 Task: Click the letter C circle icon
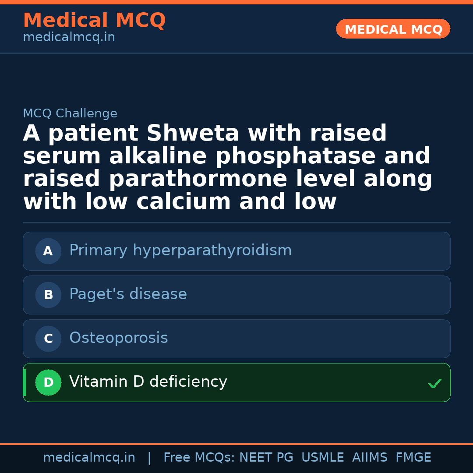[x=48, y=339]
